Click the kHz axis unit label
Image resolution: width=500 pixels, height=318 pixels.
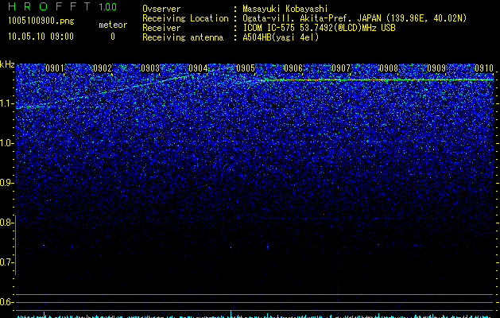click(7, 64)
